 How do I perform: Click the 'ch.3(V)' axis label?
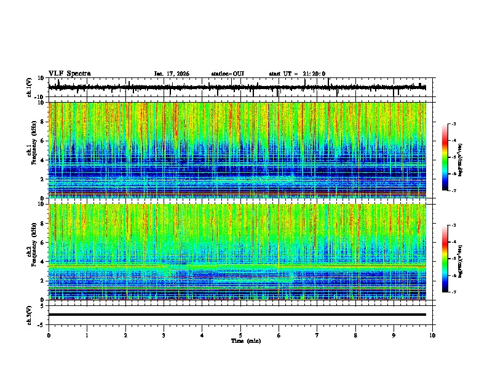30,315
